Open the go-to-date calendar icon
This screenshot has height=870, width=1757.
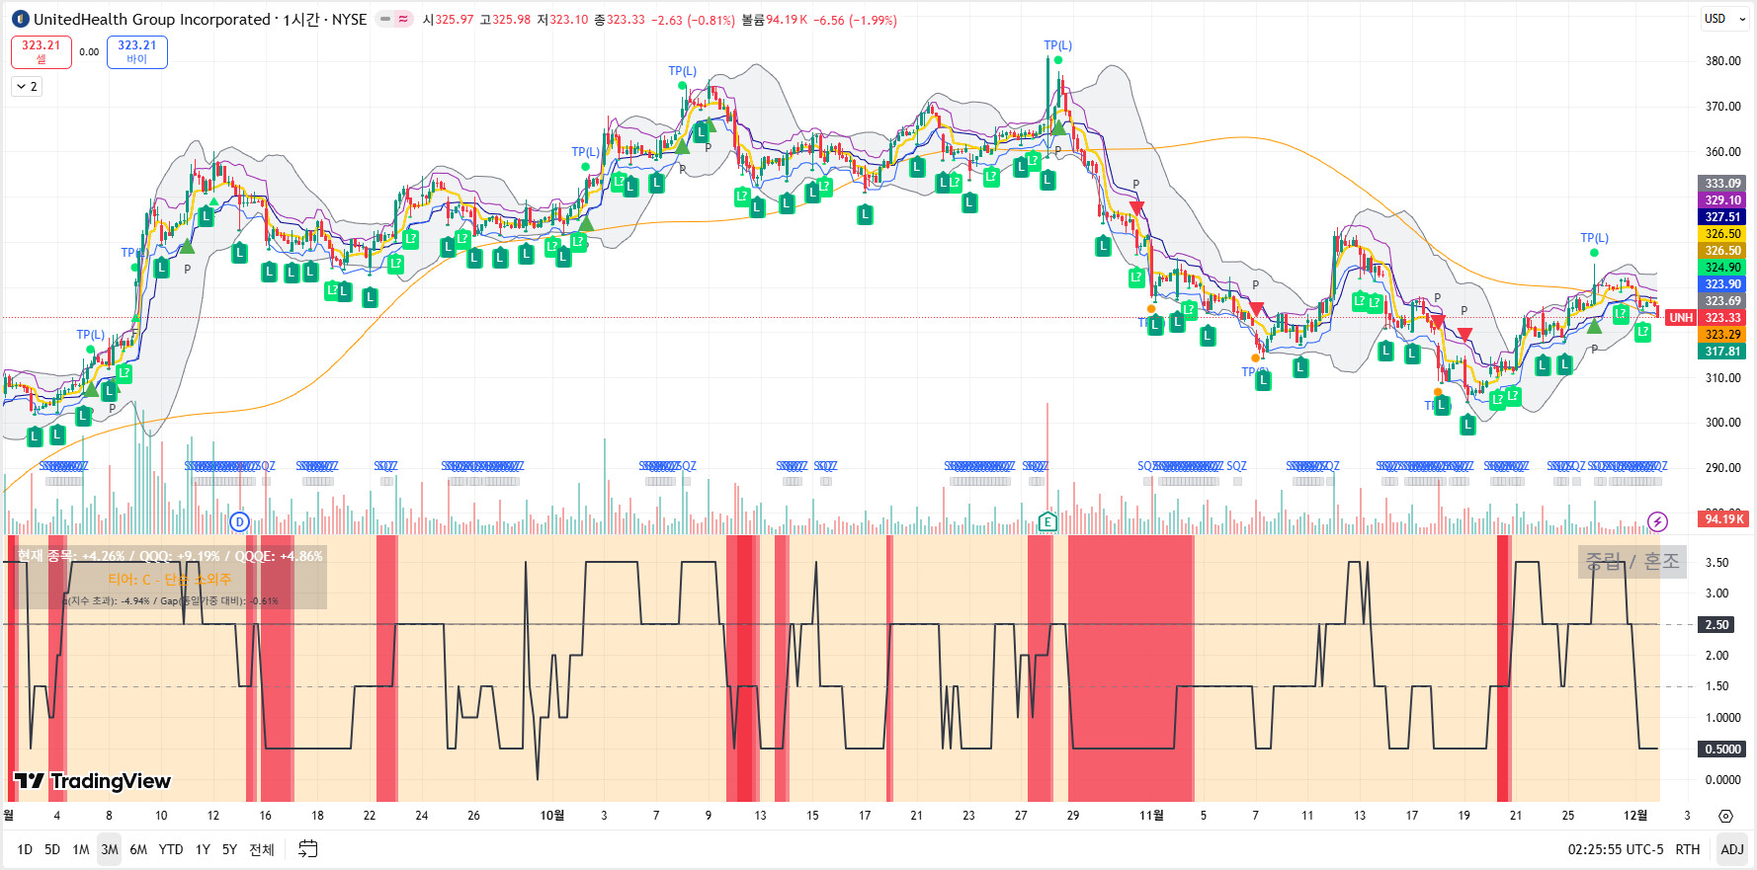click(x=308, y=849)
